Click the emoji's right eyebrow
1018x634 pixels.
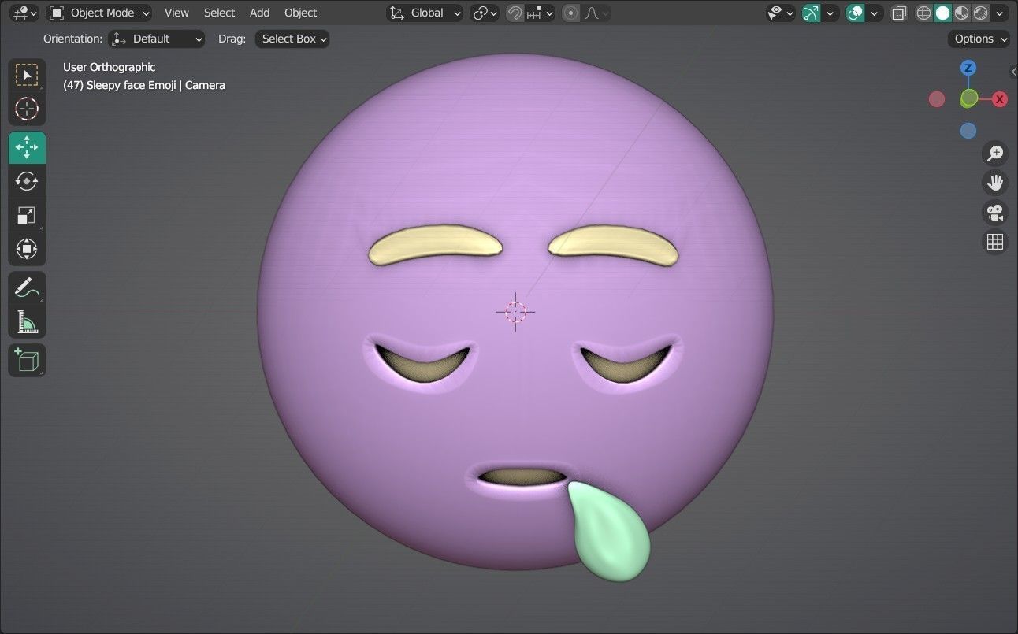[x=613, y=244]
